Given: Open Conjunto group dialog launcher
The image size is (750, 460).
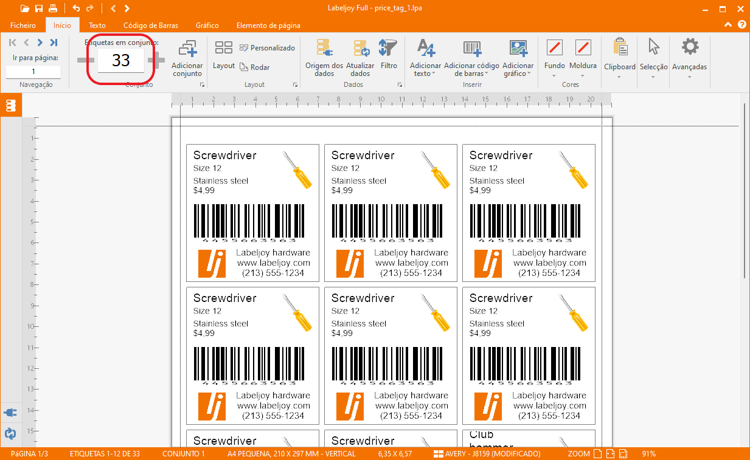Looking at the screenshot, I should [x=202, y=85].
